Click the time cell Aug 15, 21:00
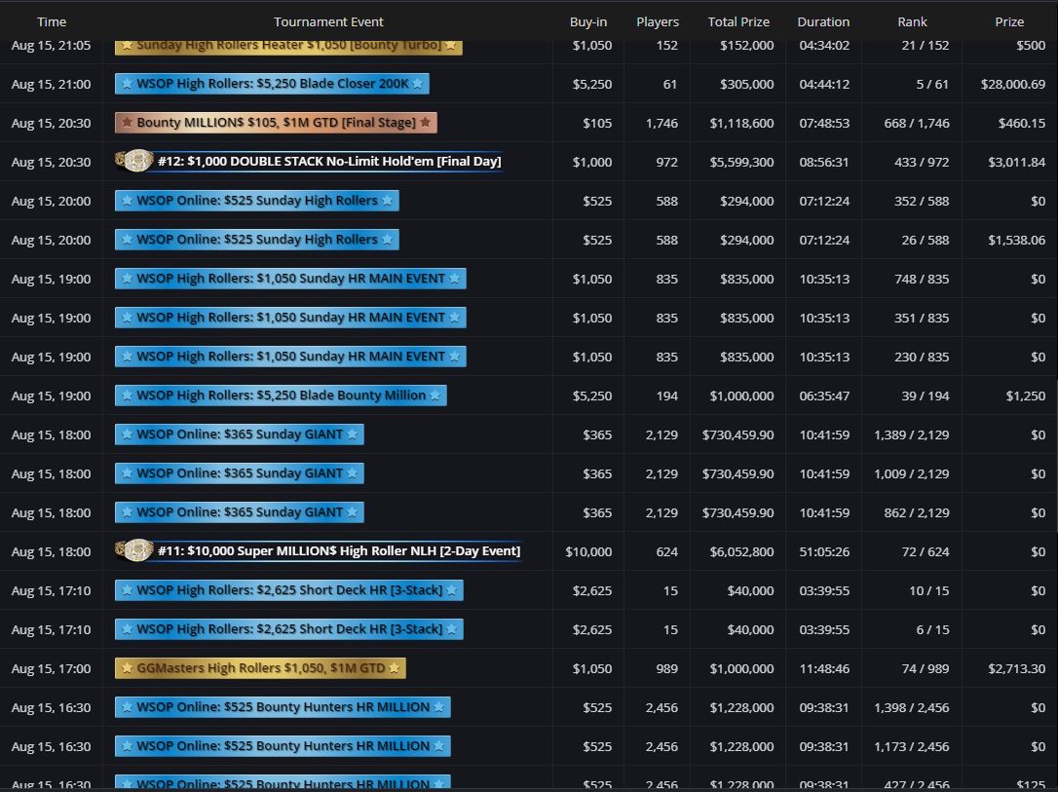Image resolution: width=1058 pixels, height=792 pixels. 52,85
